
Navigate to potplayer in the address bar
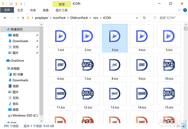point(42,18)
